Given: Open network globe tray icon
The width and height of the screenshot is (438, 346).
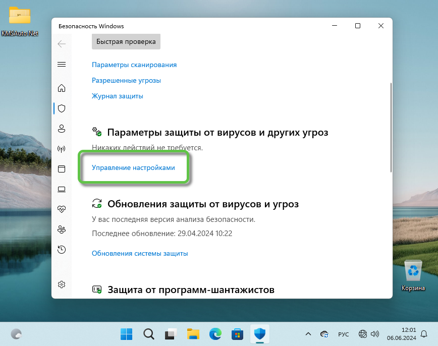Looking at the screenshot, I should pyautogui.click(x=363, y=334).
